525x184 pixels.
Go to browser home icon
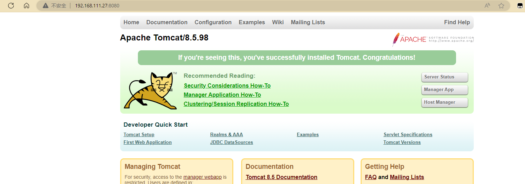(x=27, y=6)
